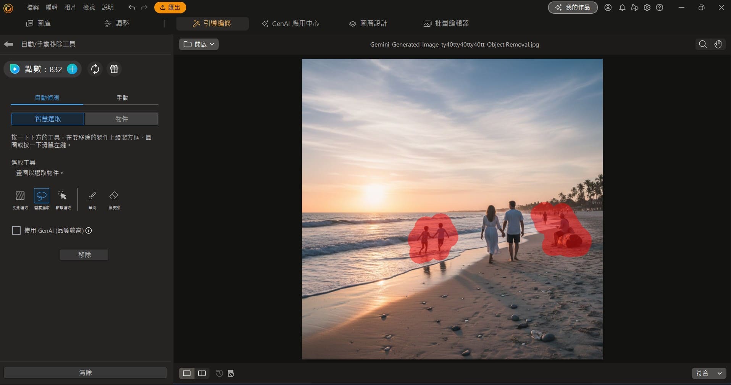Open the 符合 zoom level dropdown
Screen dimensions: 731x385
(x=709, y=373)
